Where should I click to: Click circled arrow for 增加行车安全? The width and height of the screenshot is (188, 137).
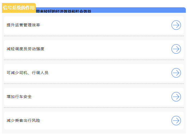pyautogui.click(x=176, y=97)
